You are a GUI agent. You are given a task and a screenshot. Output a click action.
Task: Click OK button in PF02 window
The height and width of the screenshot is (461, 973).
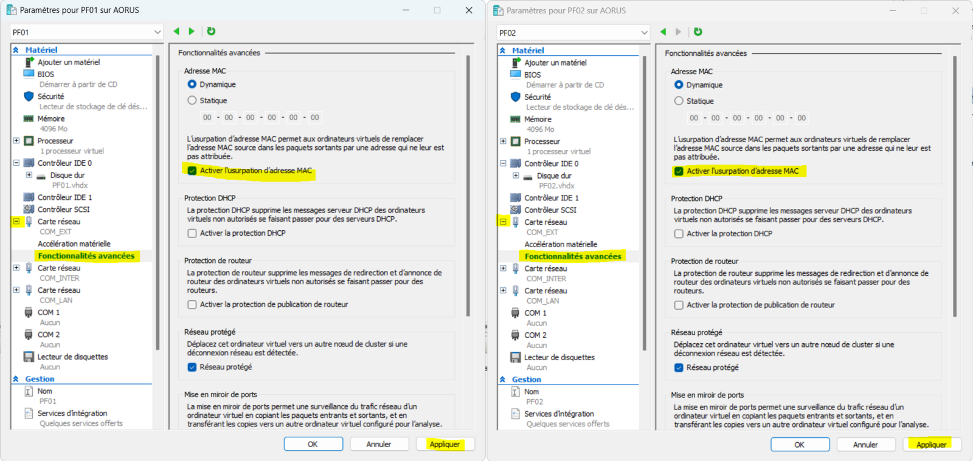pyautogui.click(x=800, y=445)
